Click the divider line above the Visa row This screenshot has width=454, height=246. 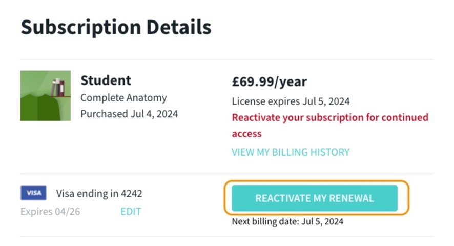point(226,174)
